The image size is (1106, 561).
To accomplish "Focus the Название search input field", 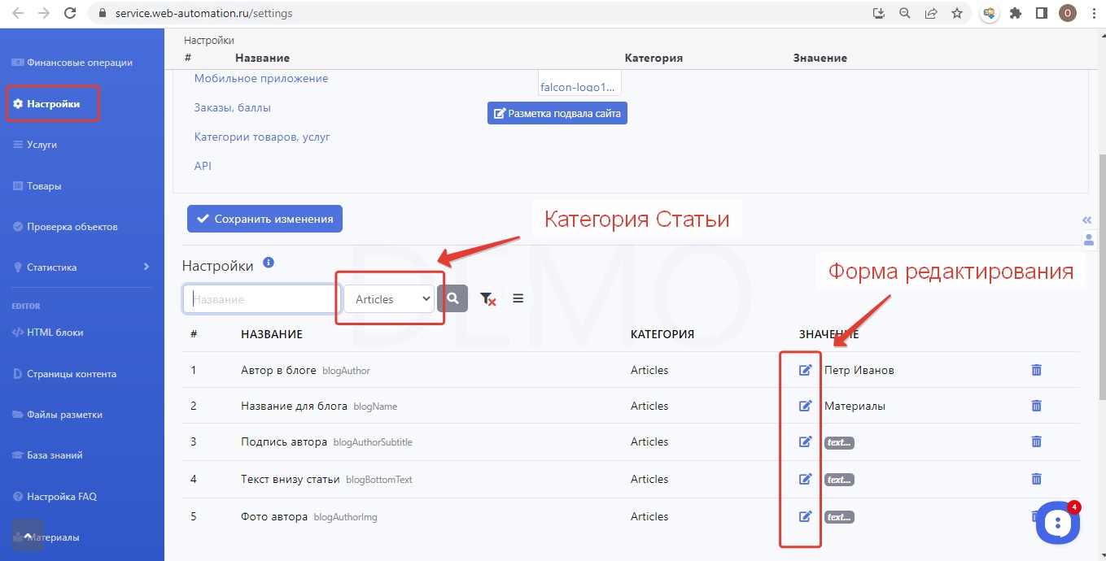I will [260, 299].
